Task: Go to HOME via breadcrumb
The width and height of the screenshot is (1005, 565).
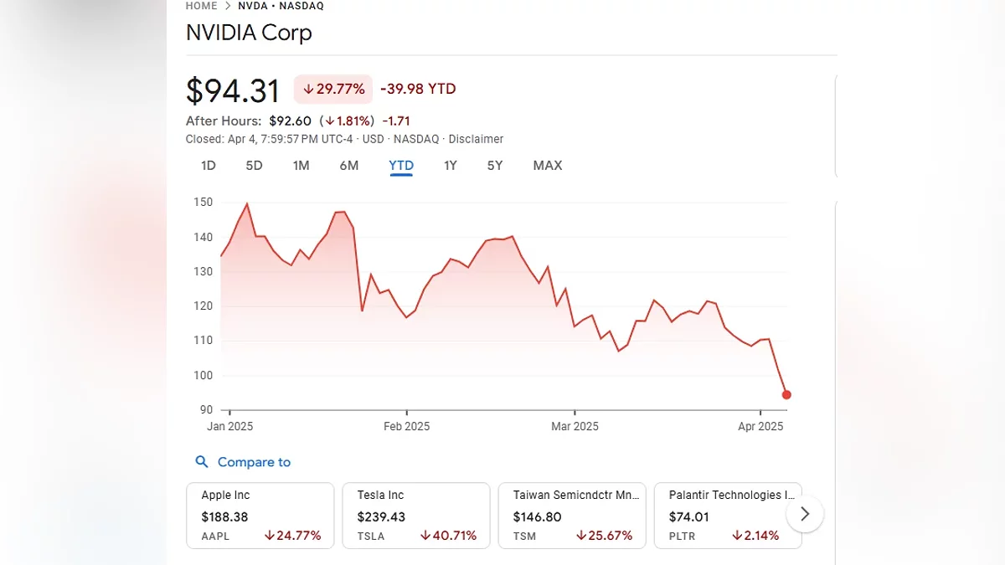Action: point(202,6)
